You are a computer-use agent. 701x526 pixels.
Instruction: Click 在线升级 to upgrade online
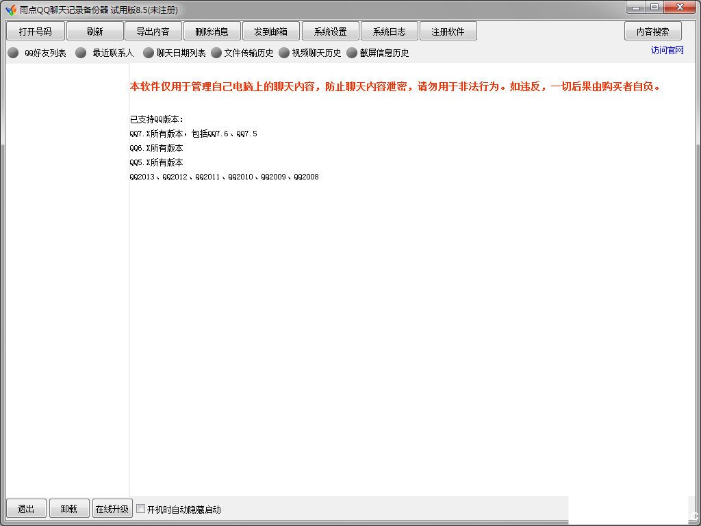[112, 509]
